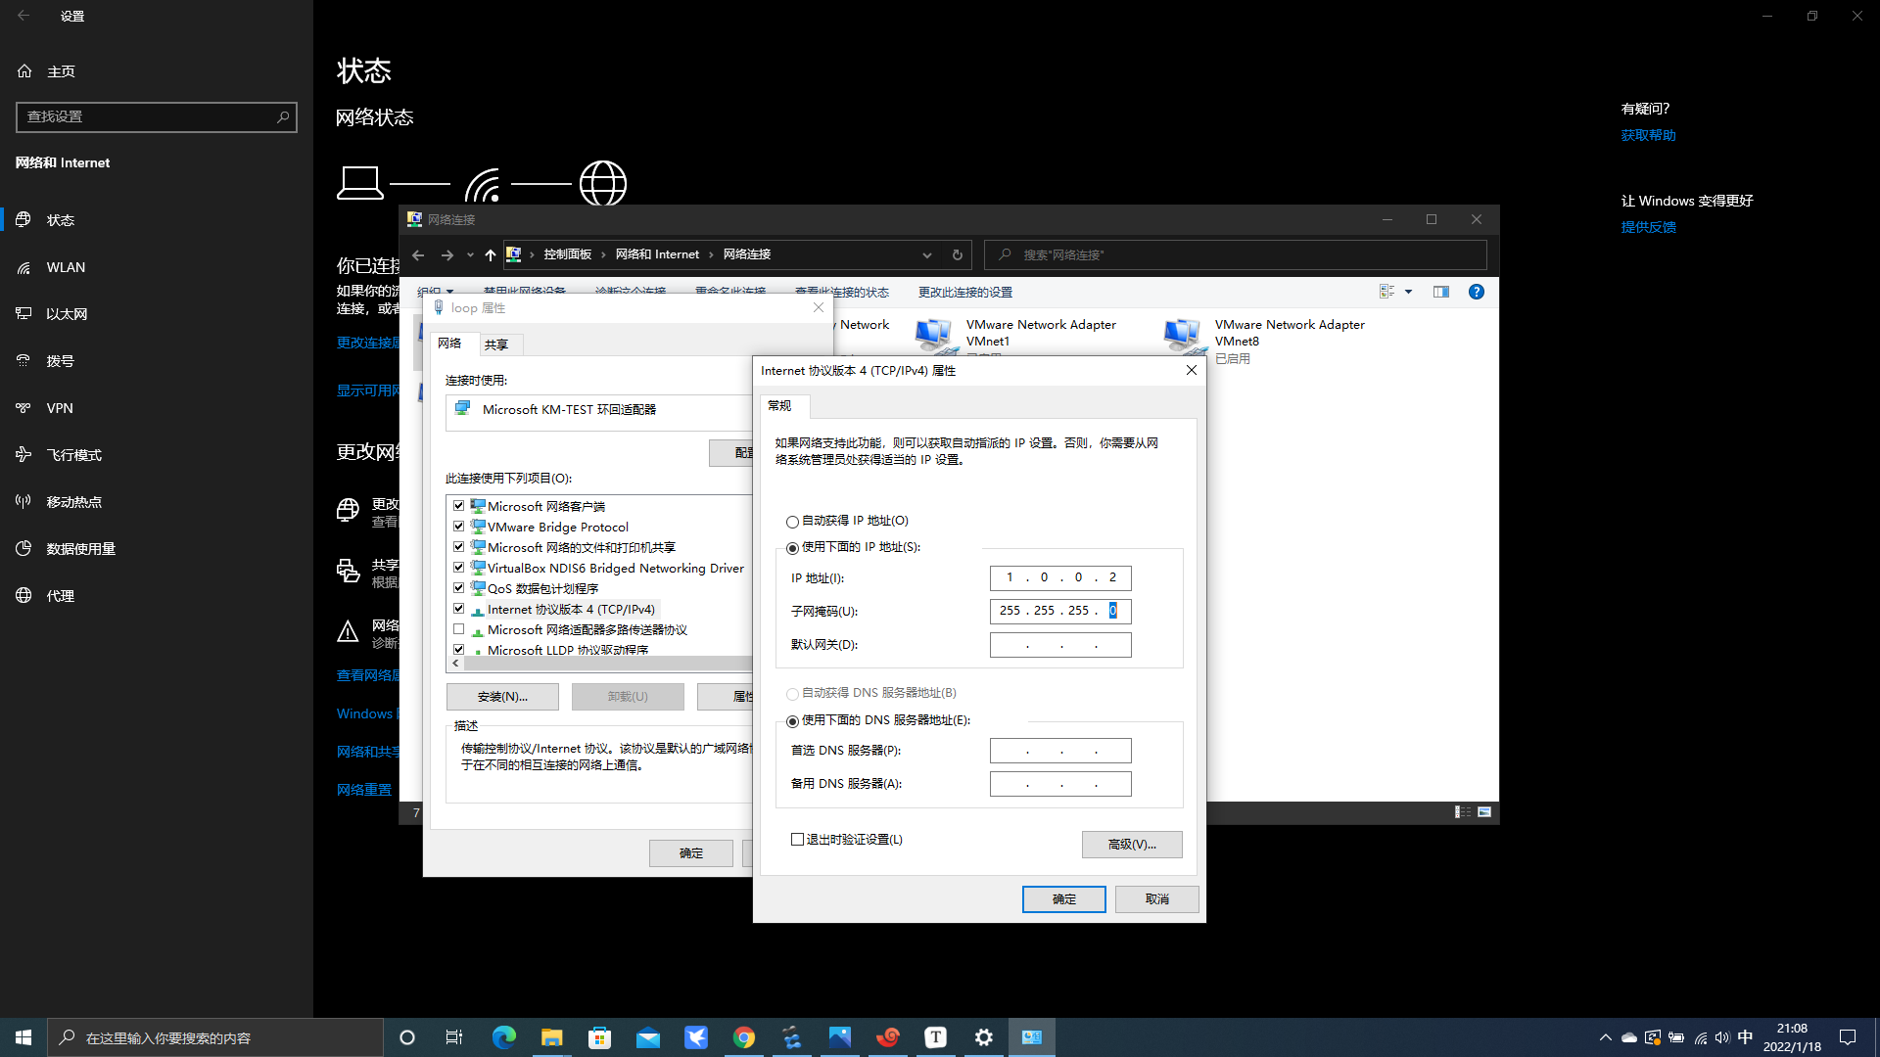
Task: Check 退出时验证设置 checkbox
Action: click(x=797, y=840)
